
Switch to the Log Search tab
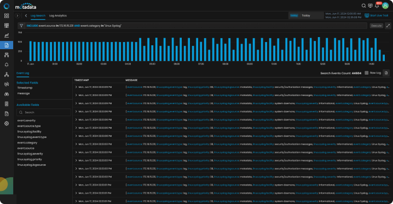pyautogui.click(x=38, y=15)
